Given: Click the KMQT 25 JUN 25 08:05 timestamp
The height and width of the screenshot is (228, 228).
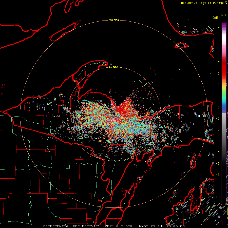Looking at the screenshot, I should click(162, 226).
